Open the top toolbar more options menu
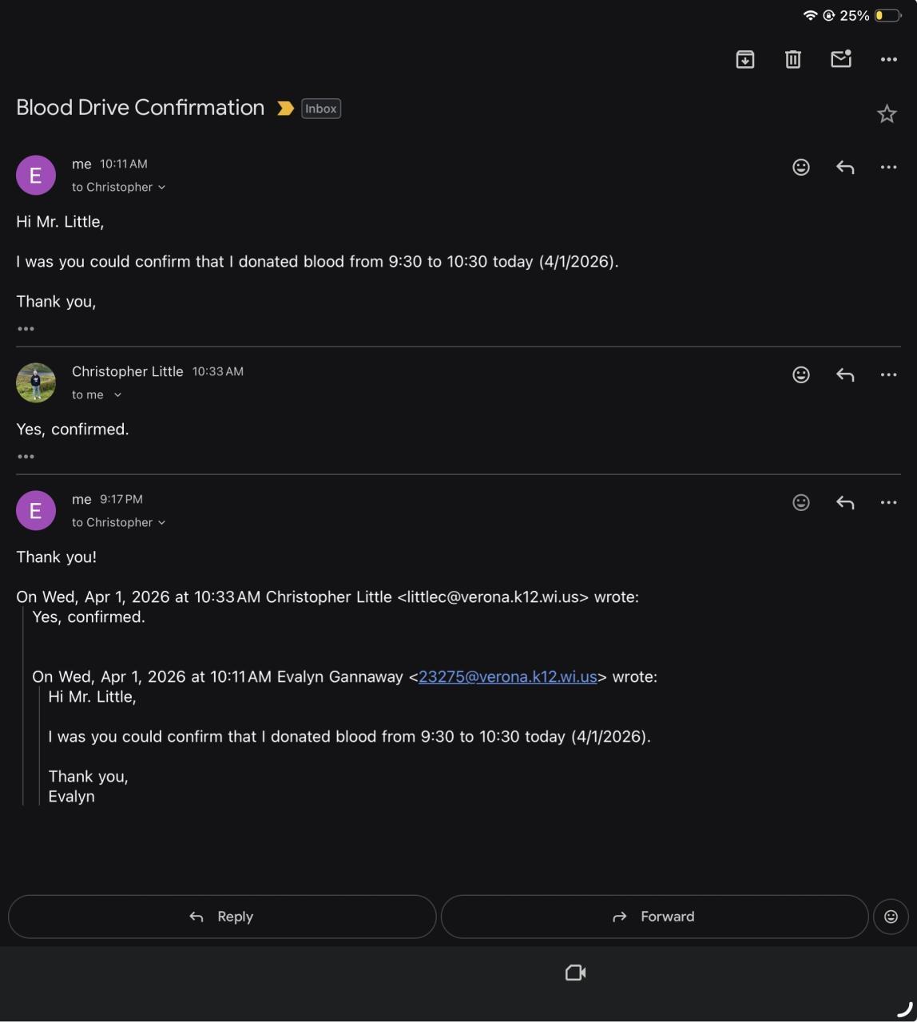The height and width of the screenshot is (1022, 917). pos(888,59)
